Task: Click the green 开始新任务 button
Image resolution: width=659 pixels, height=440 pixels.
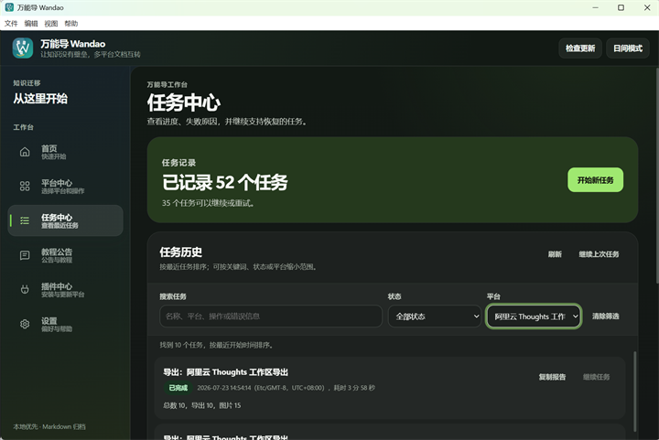Action: (595, 180)
